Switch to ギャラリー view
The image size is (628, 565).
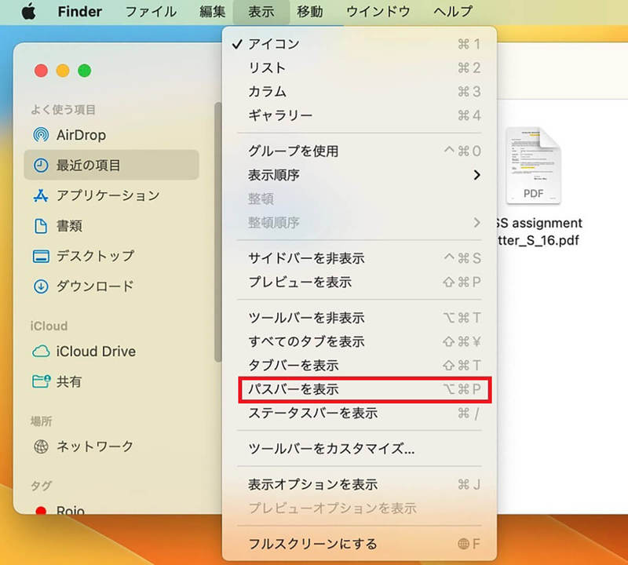[x=360, y=115]
